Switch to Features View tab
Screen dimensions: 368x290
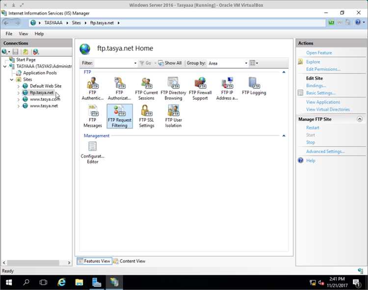point(94,261)
